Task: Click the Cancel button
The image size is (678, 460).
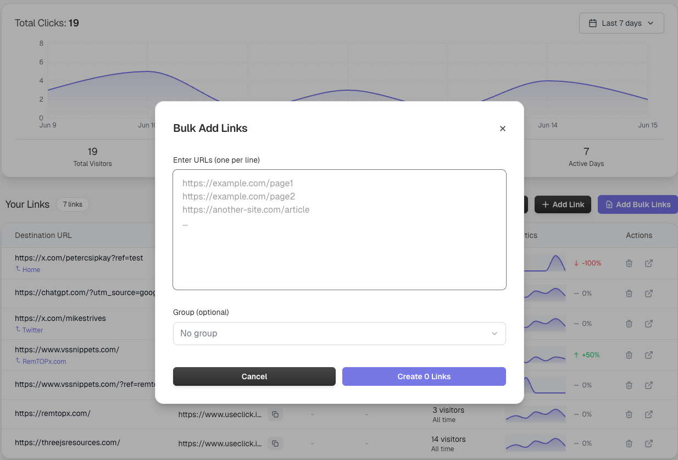Action: 254,376
